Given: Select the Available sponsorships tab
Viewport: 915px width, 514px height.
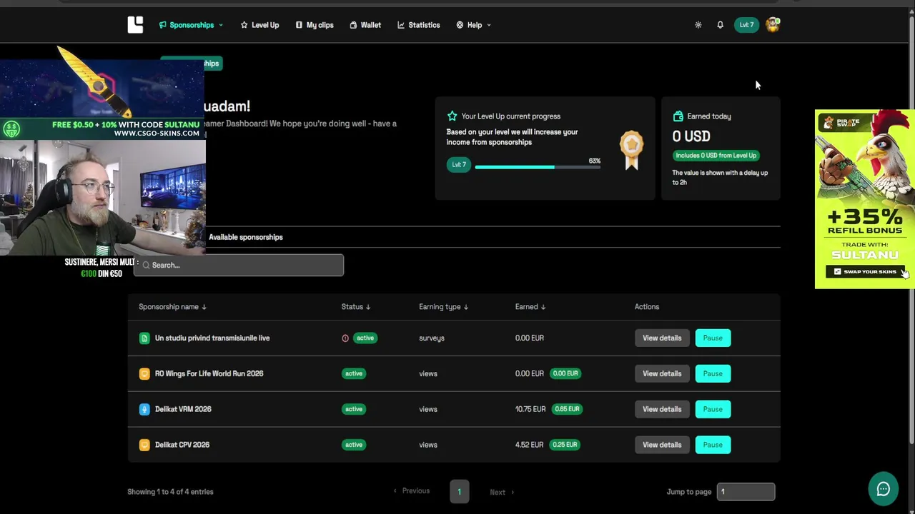Looking at the screenshot, I should (246, 237).
